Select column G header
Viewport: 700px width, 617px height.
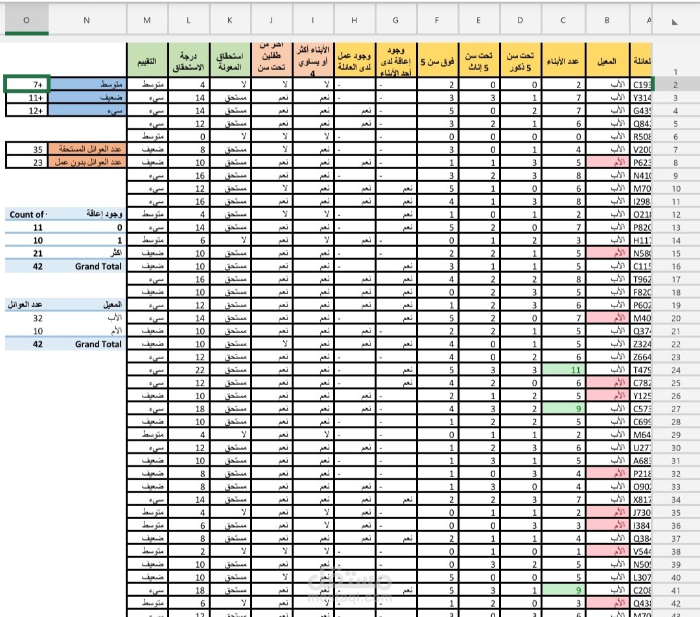pyautogui.click(x=395, y=20)
